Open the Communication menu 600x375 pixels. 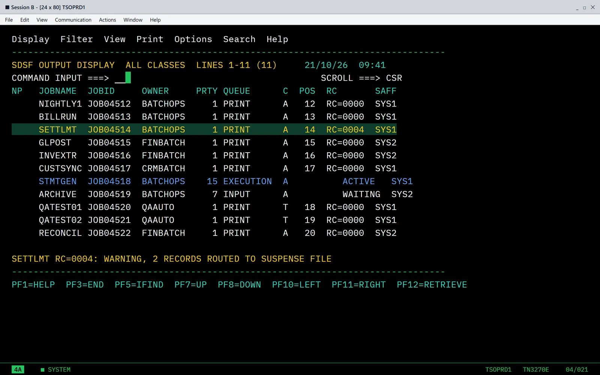(x=73, y=20)
